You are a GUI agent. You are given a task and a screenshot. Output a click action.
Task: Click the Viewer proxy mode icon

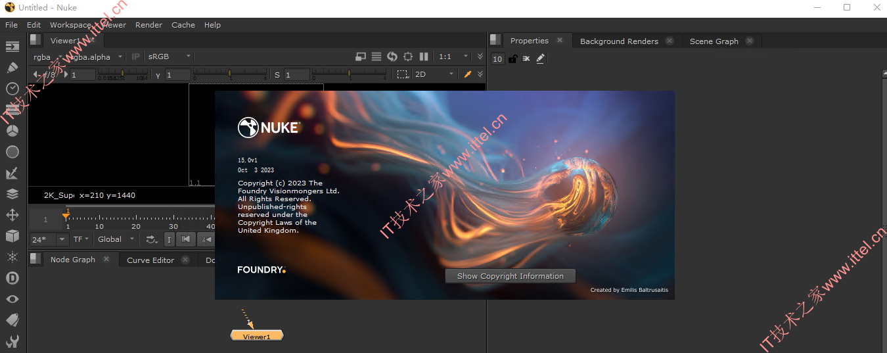361,57
